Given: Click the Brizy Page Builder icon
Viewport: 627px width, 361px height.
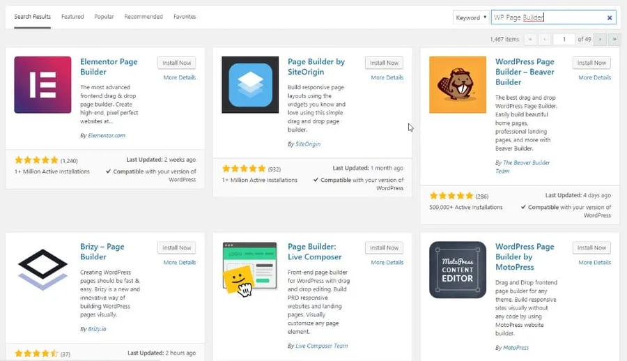Looking at the screenshot, I should 42,270.
